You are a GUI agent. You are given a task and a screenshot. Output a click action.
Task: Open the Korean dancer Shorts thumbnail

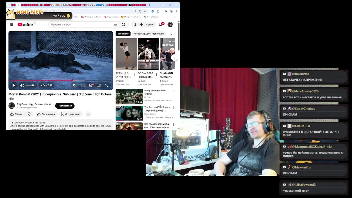coord(126,54)
